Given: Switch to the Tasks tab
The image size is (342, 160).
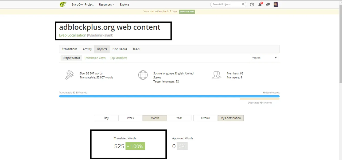Looking at the screenshot, I should (136, 49).
